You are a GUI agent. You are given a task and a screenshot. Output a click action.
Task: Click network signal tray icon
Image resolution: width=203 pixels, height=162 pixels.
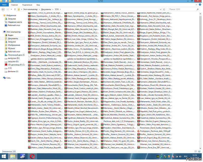[x=177, y=156]
